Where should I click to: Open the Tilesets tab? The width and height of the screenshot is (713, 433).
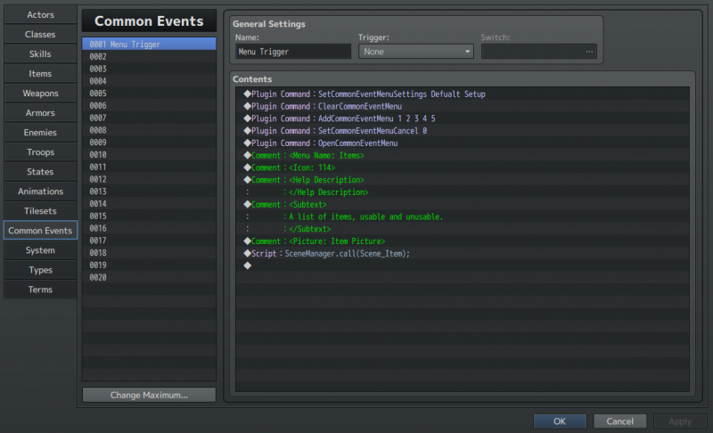tap(40, 211)
